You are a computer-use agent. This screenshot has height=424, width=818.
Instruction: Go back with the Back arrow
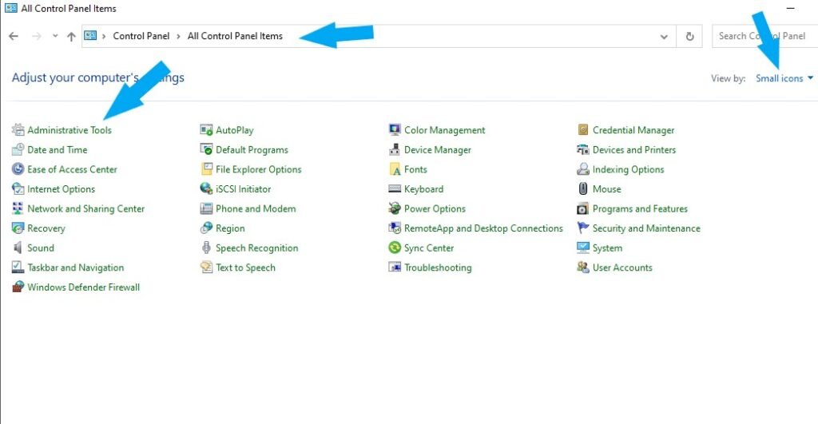point(14,36)
